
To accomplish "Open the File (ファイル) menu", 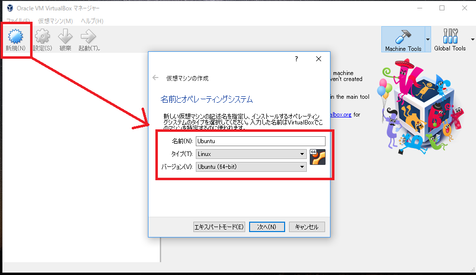I will click(x=18, y=21).
